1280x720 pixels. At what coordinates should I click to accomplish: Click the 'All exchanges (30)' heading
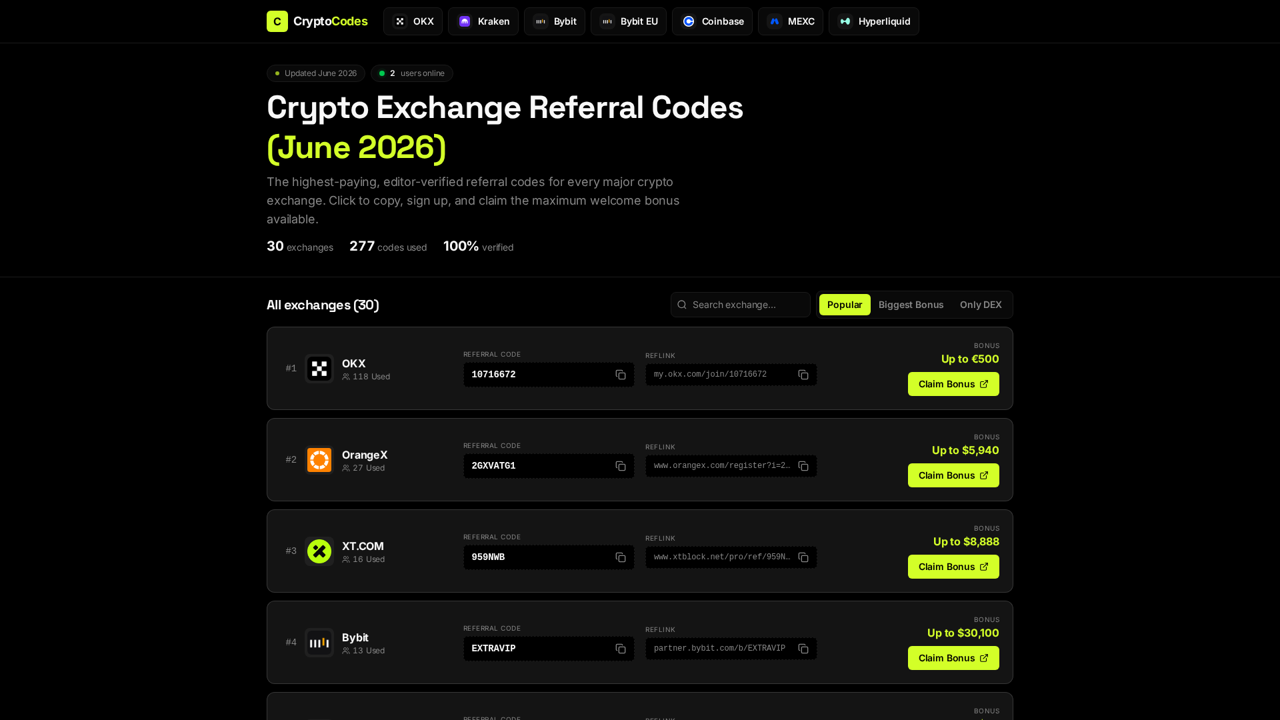tap(323, 305)
